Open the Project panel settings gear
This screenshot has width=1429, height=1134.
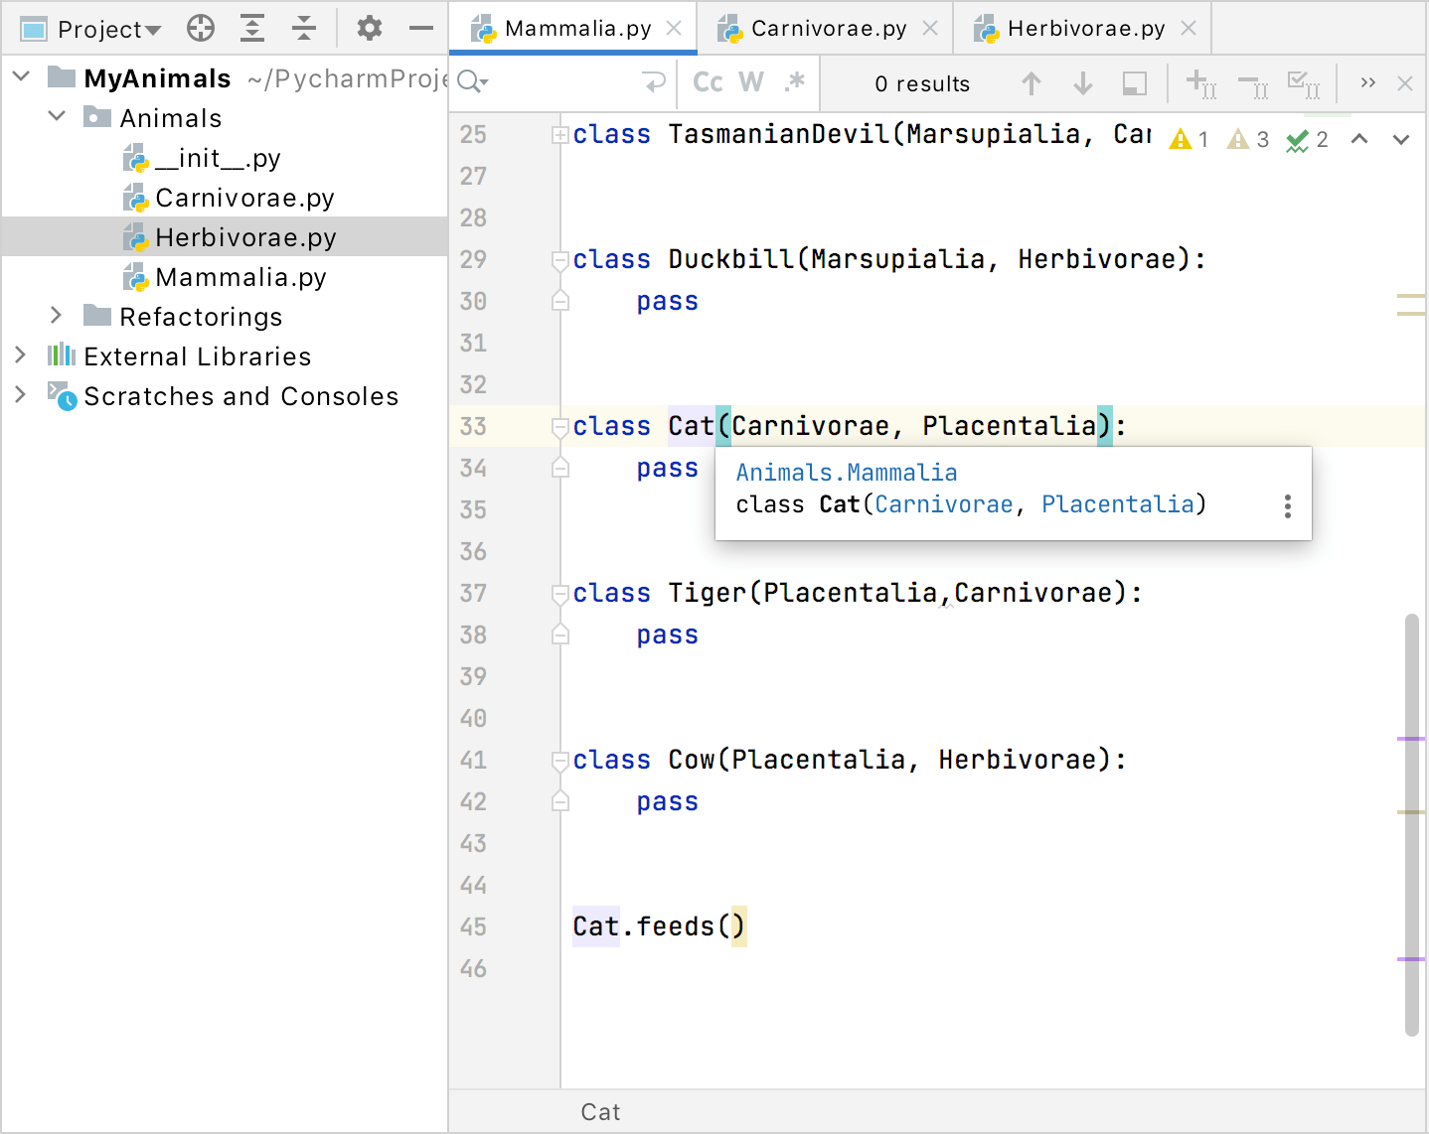click(369, 29)
